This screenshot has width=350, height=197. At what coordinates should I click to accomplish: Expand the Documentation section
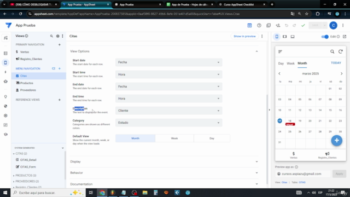(256, 184)
